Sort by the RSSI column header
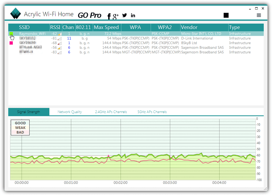 pyautogui.click(x=55, y=27)
